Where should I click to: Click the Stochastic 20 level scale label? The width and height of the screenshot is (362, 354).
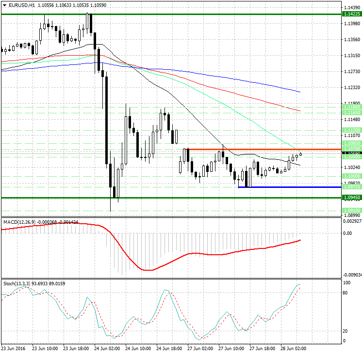[x=345, y=331]
